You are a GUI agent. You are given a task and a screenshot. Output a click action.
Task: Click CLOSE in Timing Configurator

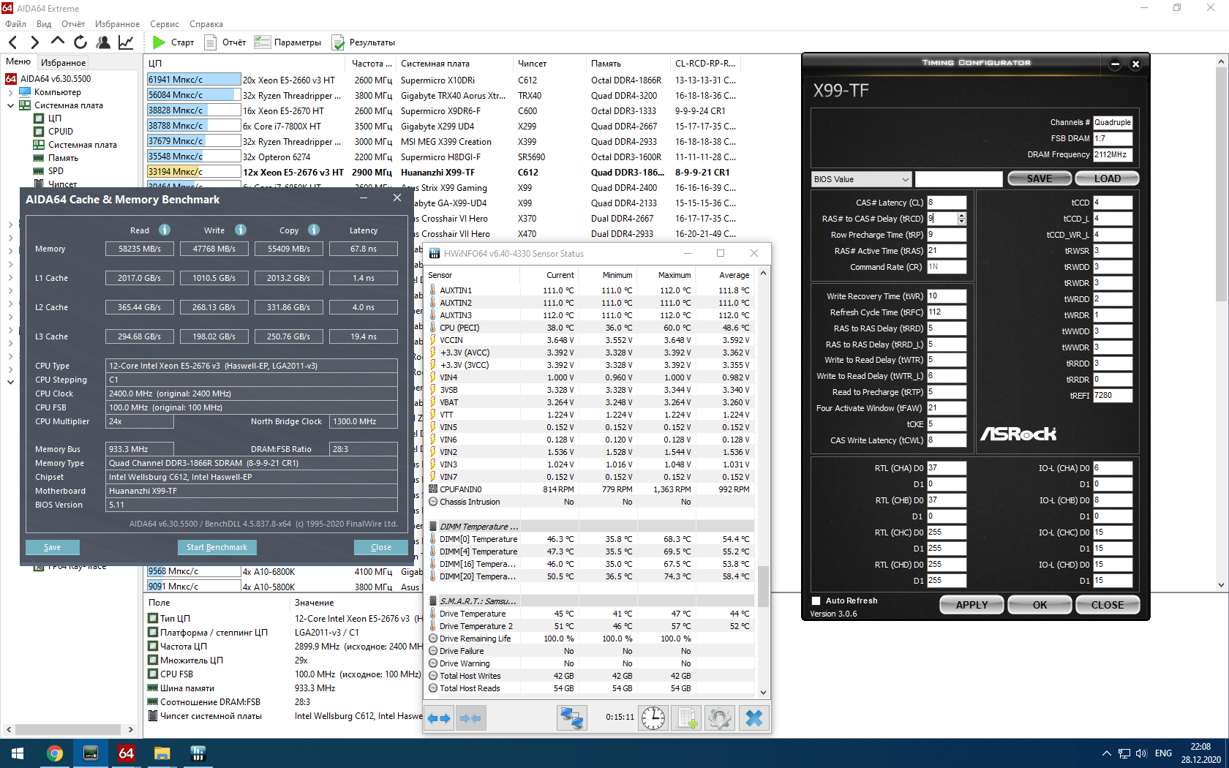[1108, 605]
